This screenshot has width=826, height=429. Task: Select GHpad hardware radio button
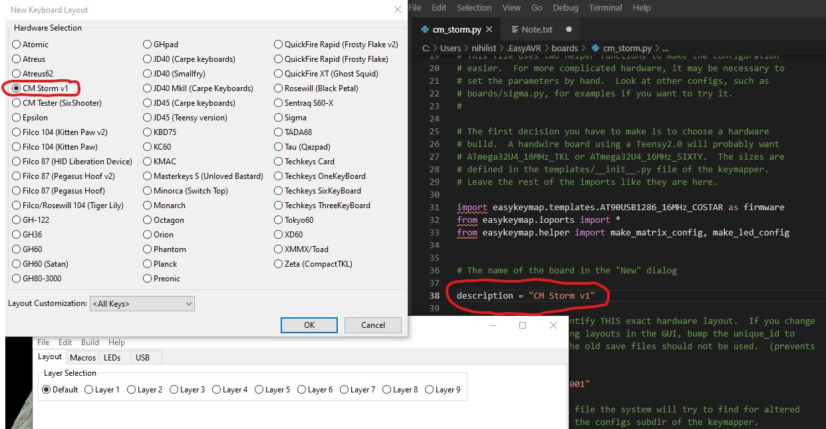click(161, 45)
